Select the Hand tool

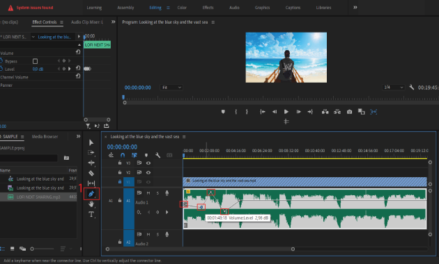tap(91, 204)
